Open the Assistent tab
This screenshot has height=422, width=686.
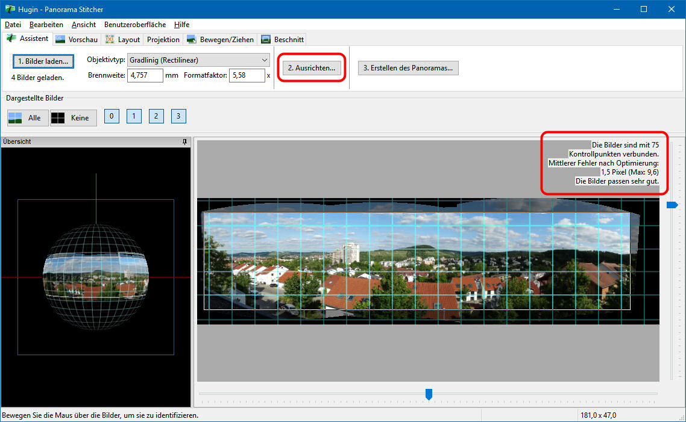(27, 39)
